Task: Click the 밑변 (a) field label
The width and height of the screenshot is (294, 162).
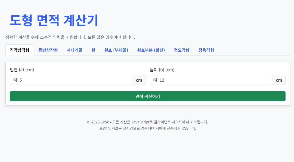Action: click(x=22, y=70)
